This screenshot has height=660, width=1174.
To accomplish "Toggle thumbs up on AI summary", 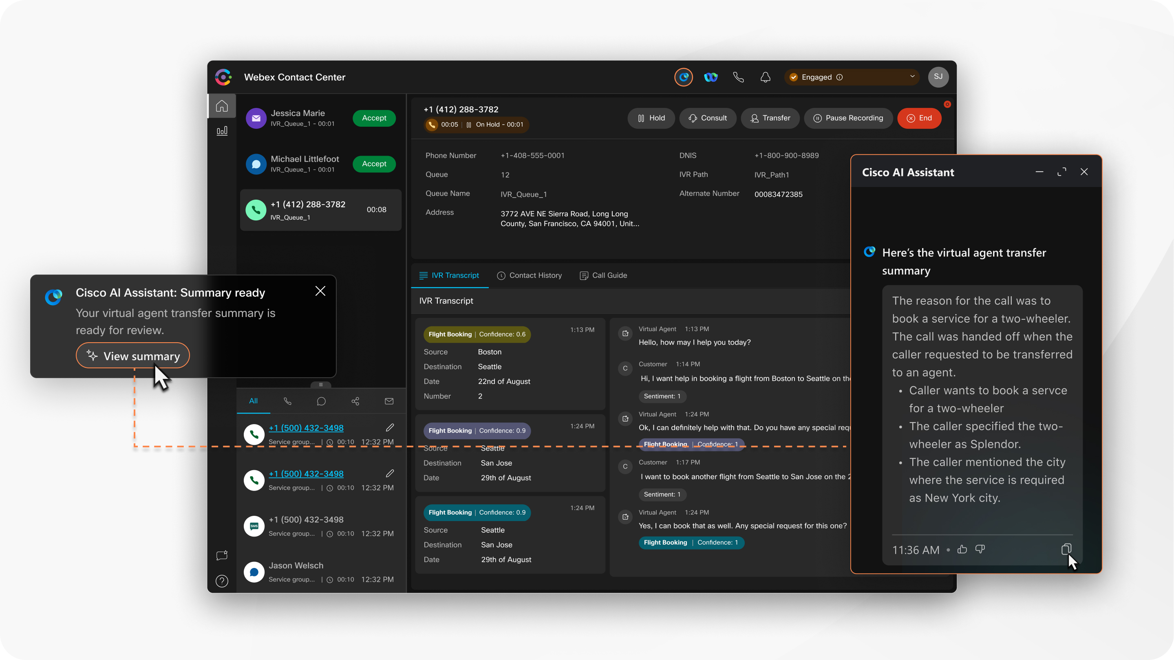I will point(961,549).
